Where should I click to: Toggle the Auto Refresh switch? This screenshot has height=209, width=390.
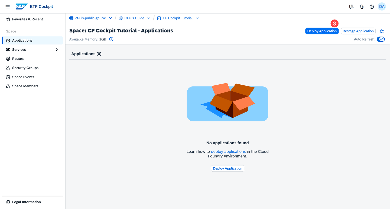381,39
